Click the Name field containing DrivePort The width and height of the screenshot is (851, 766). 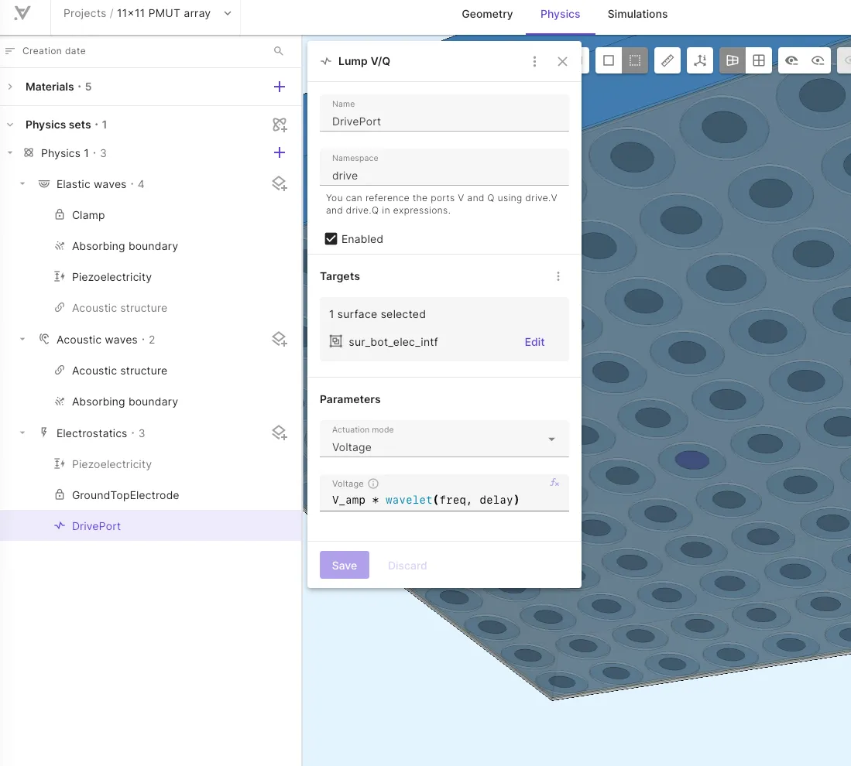click(444, 114)
